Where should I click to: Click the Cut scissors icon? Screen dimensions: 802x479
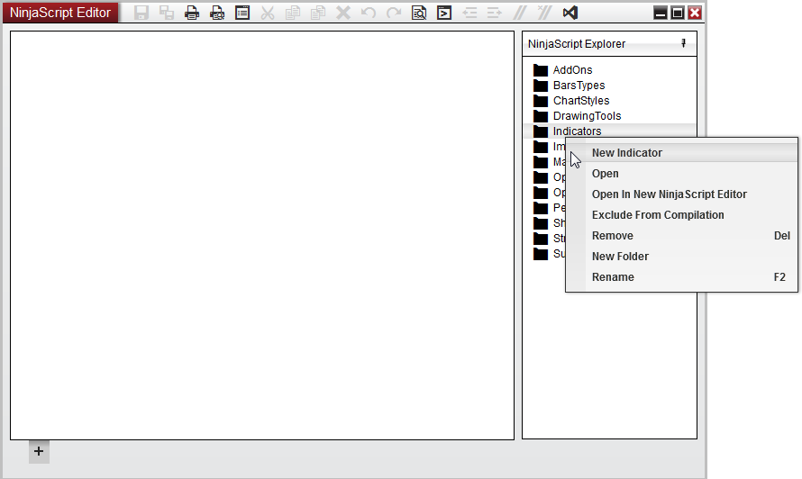(268, 13)
